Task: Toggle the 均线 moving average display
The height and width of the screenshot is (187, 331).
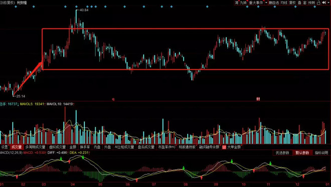Action: coord(284,3)
